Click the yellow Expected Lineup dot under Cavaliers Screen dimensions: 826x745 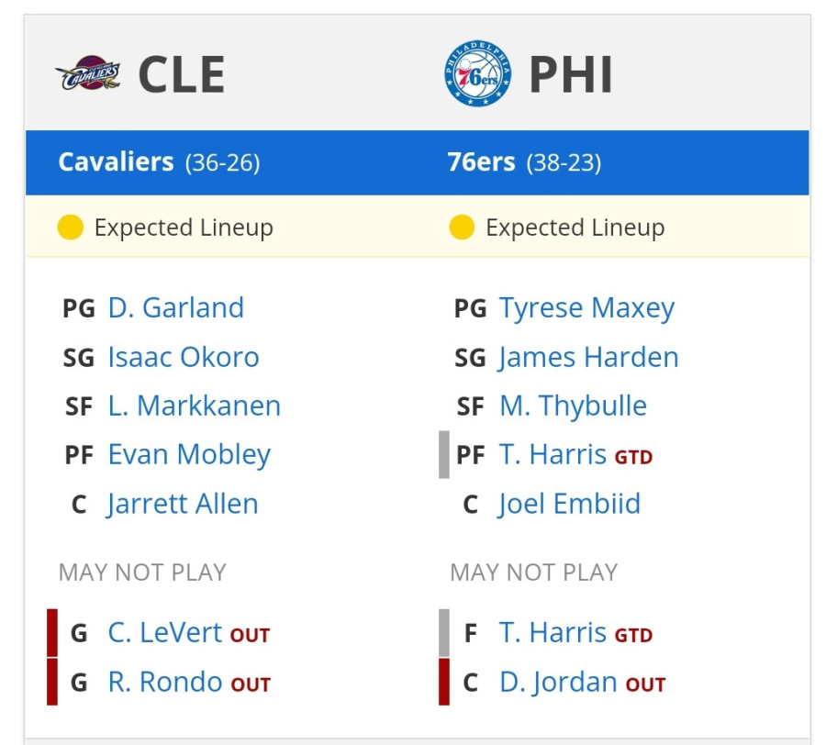70,228
